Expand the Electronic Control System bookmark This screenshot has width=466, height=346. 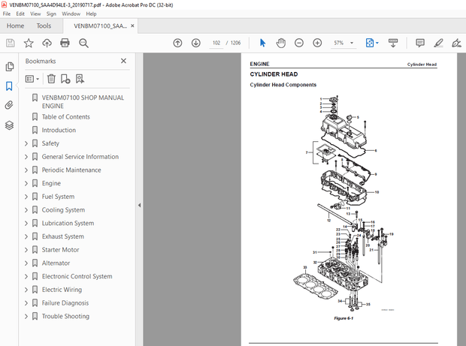pyautogui.click(x=26, y=276)
